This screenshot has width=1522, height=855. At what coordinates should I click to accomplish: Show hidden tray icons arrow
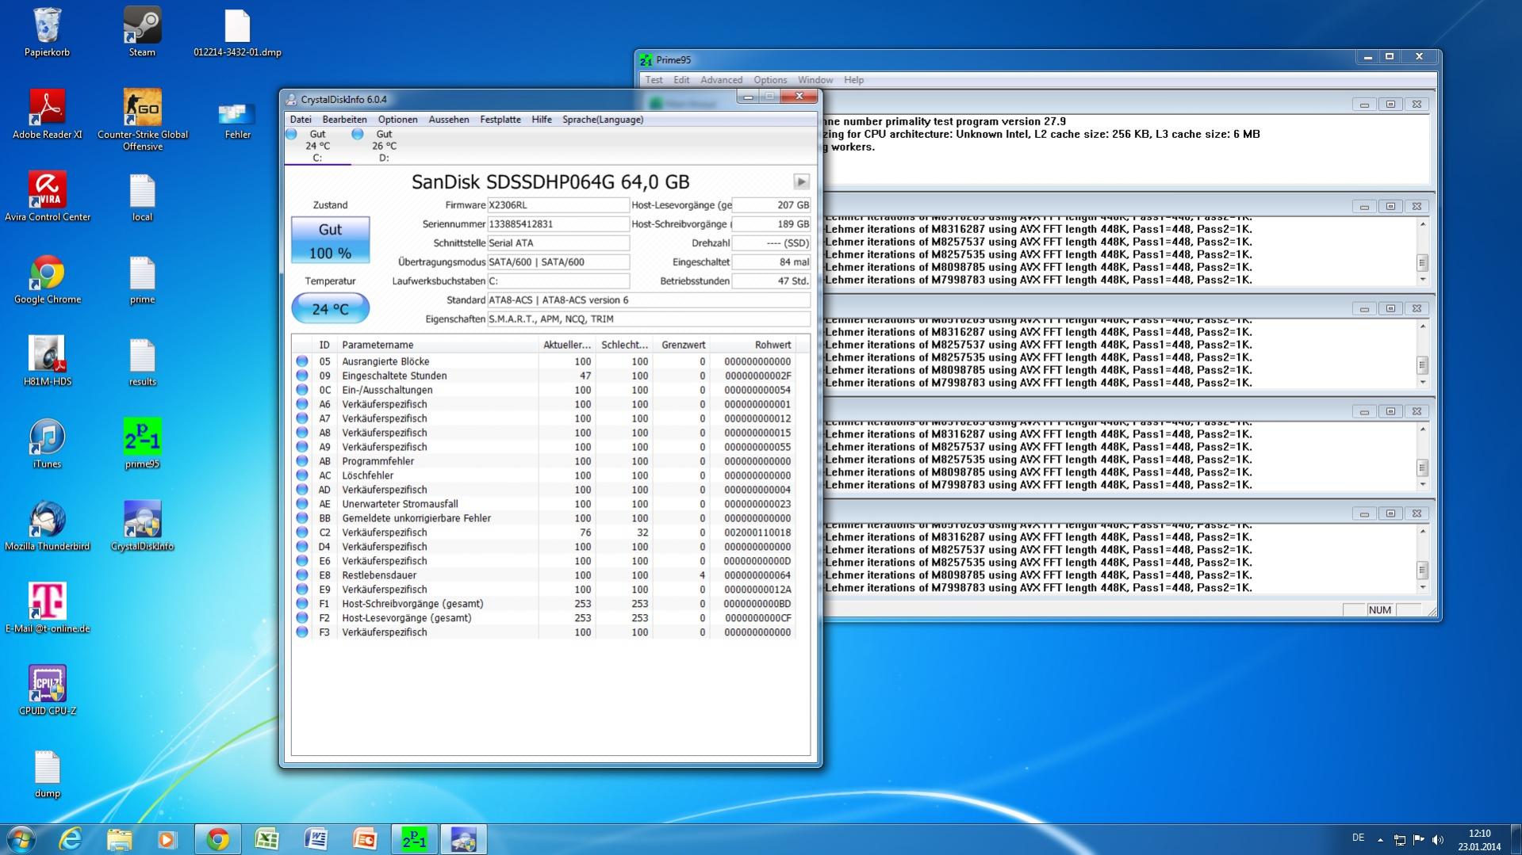1380,840
